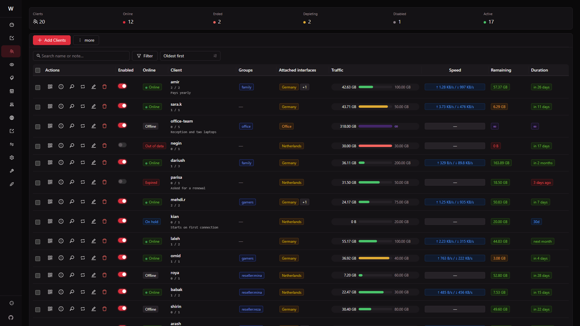Screen dimensions: 580x326
Task: Expand the +1 interfaces badge for amir
Action: pos(304,87)
